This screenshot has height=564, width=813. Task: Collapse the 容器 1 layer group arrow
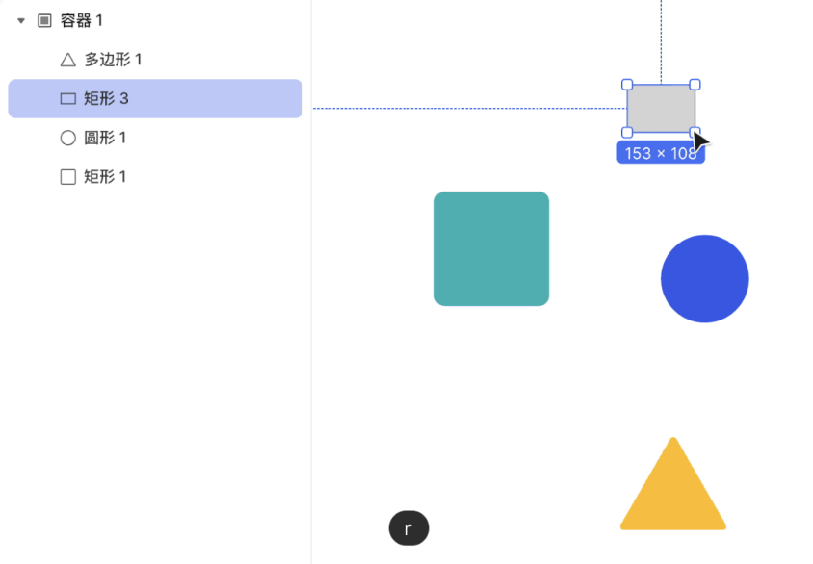(21, 20)
